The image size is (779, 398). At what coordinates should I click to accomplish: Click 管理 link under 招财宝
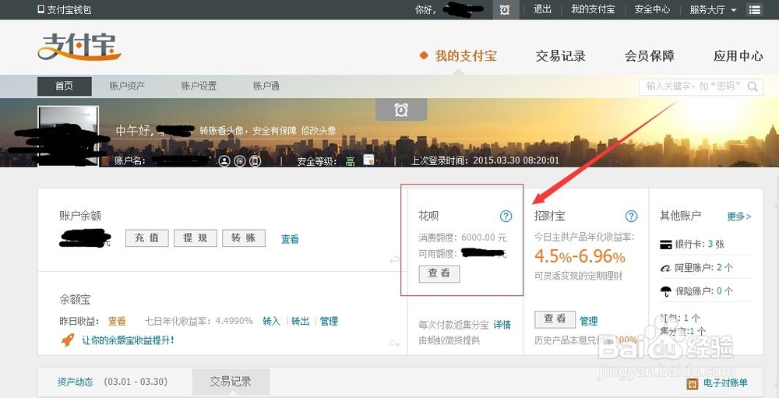coord(589,321)
